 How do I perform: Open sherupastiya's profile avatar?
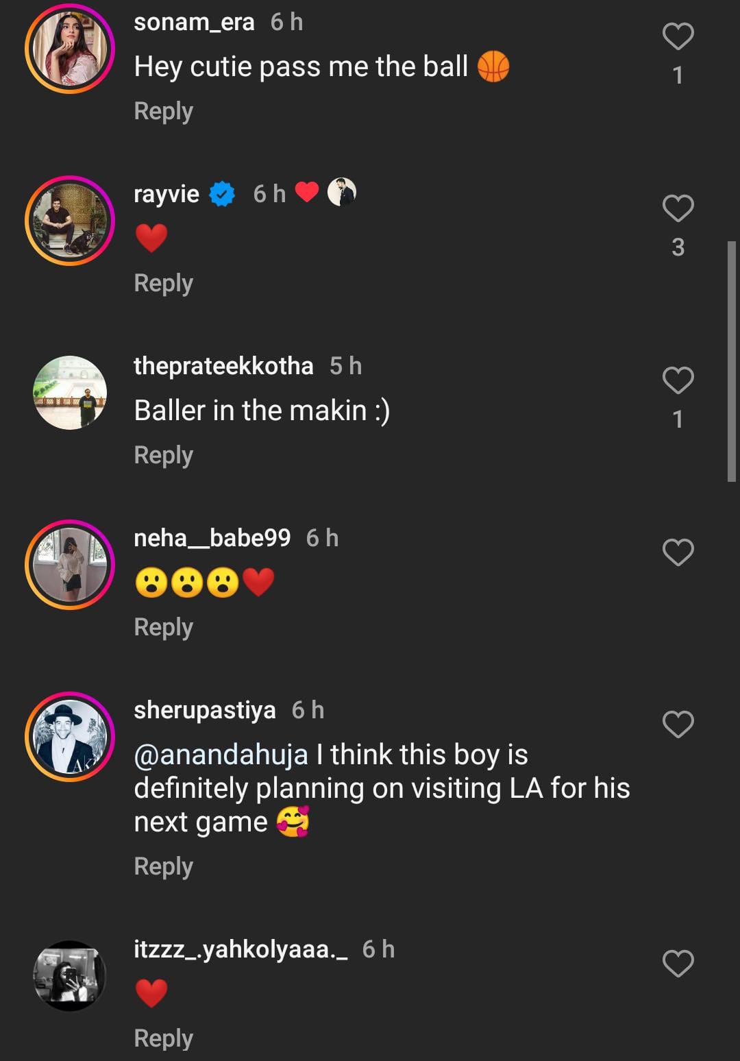[x=70, y=737]
